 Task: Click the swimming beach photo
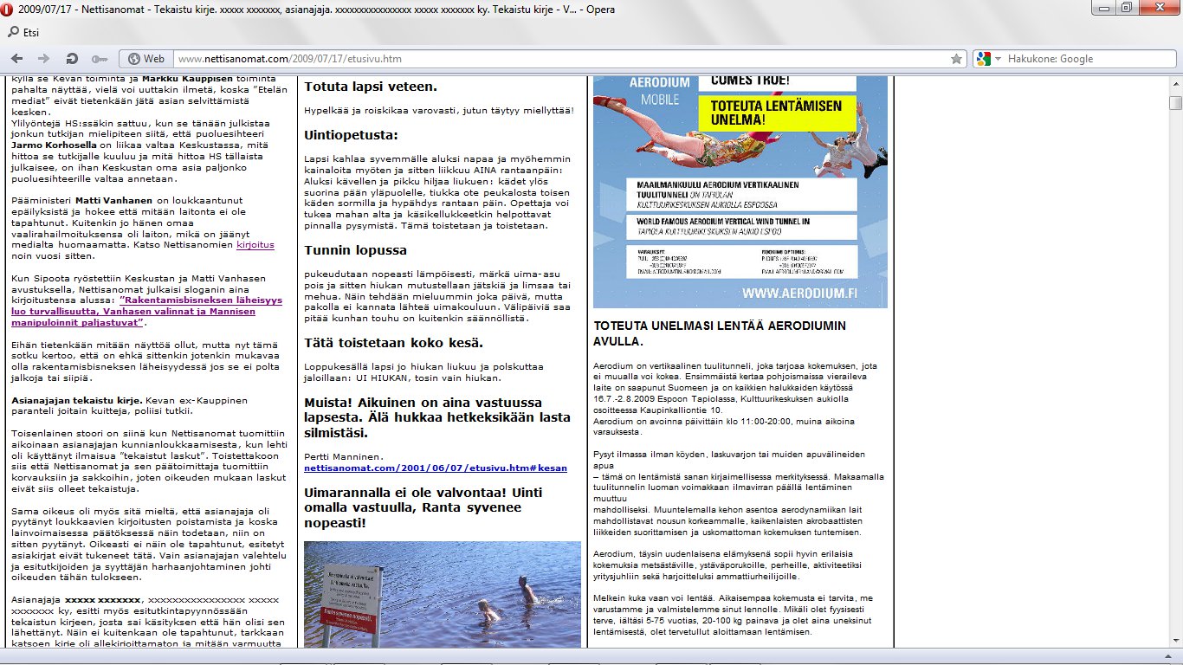(x=442, y=595)
